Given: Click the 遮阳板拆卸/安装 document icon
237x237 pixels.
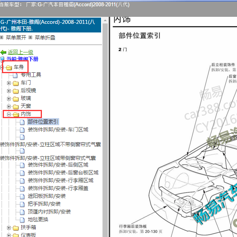Looking at the screenshot, I should pos(22,196).
